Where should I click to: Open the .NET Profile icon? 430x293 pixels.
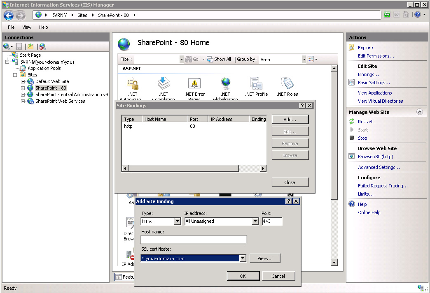click(x=256, y=83)
